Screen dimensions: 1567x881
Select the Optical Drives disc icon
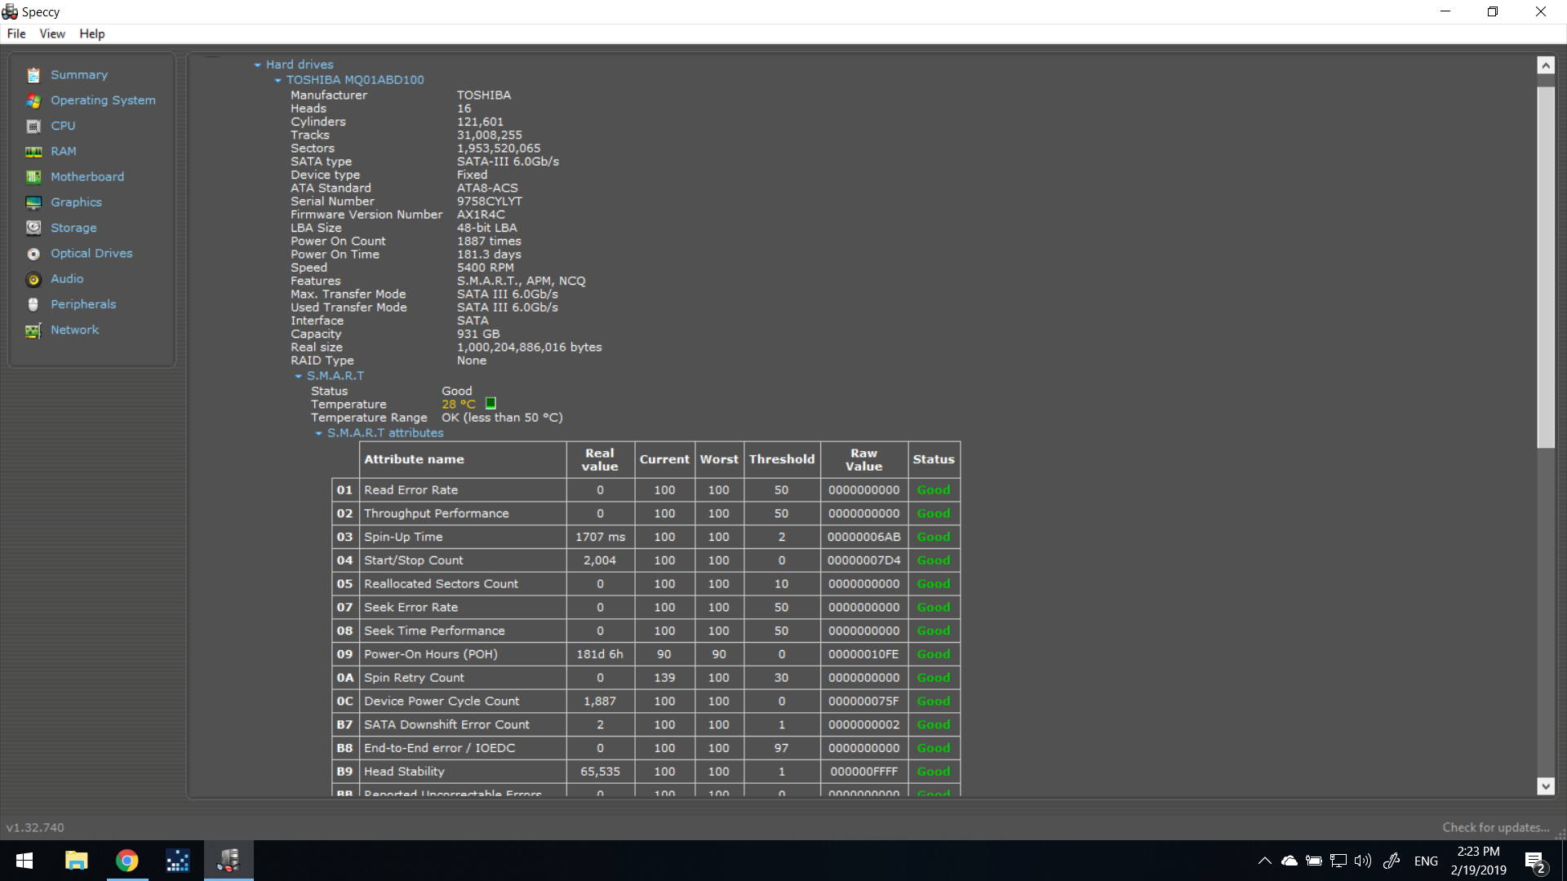[33, 254]
